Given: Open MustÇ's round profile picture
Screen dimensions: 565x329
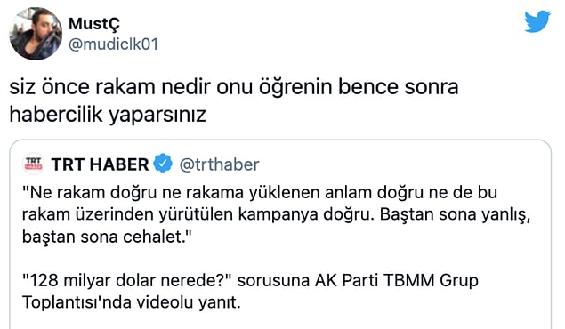Looking at the screenshot, I should [x=36, y=34].
